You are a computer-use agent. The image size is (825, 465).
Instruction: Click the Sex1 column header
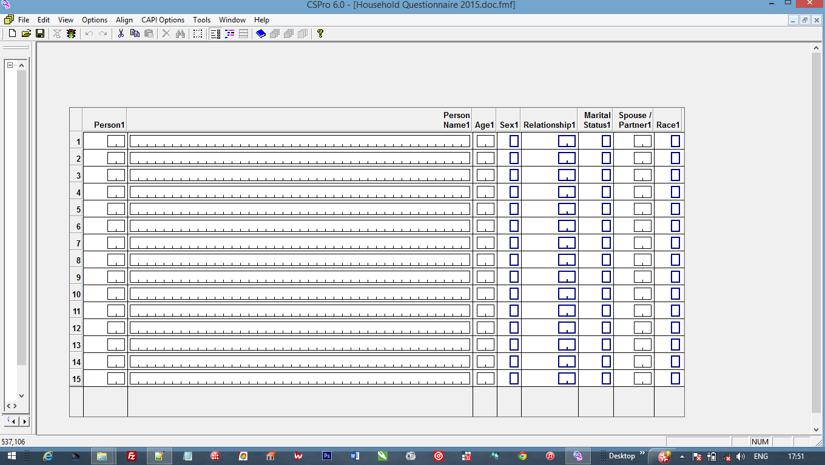(x=509, y=120)
